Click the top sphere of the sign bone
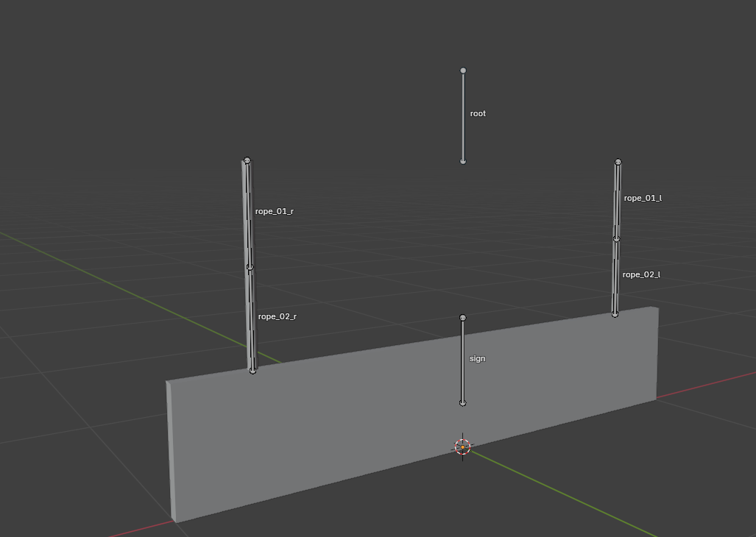Screen dimensions: 756x537 point(463,317)
